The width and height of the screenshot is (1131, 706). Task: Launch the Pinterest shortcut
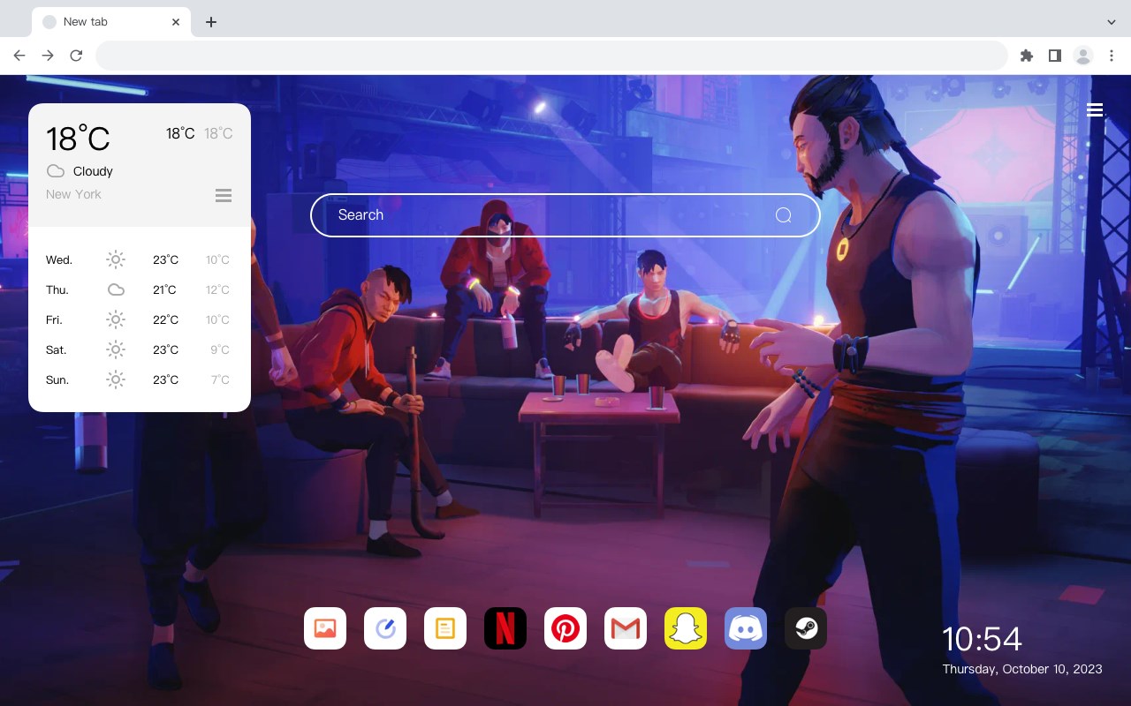click(x=565, y=628)
